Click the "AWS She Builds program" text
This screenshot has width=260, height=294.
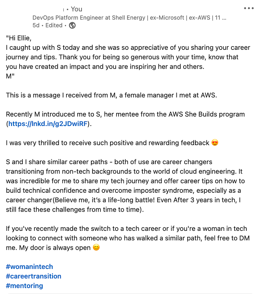(206, 114)
